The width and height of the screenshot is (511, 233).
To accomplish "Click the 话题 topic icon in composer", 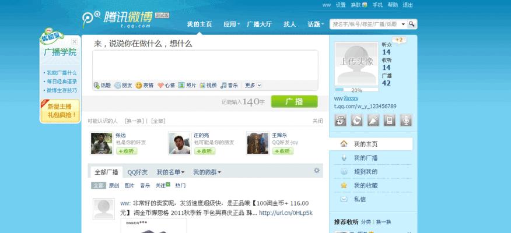I will [x=96, y=85].
